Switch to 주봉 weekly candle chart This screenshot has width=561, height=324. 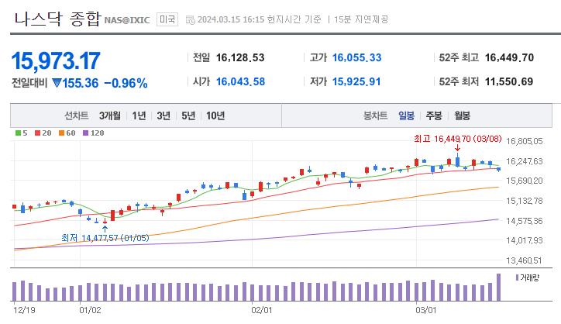coord(434,115)
